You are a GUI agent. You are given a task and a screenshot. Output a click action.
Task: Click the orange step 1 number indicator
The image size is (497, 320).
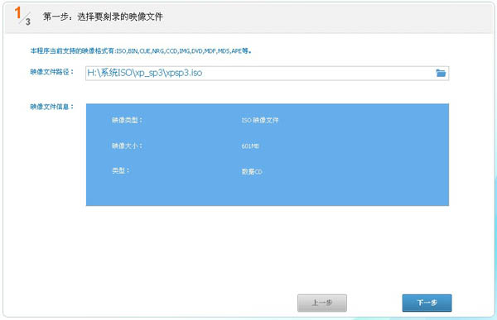(17, 13)
